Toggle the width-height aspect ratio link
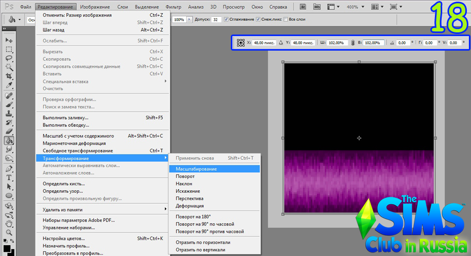Image resolution: width=471 pixels, height=256 pixels. point(353,43)
